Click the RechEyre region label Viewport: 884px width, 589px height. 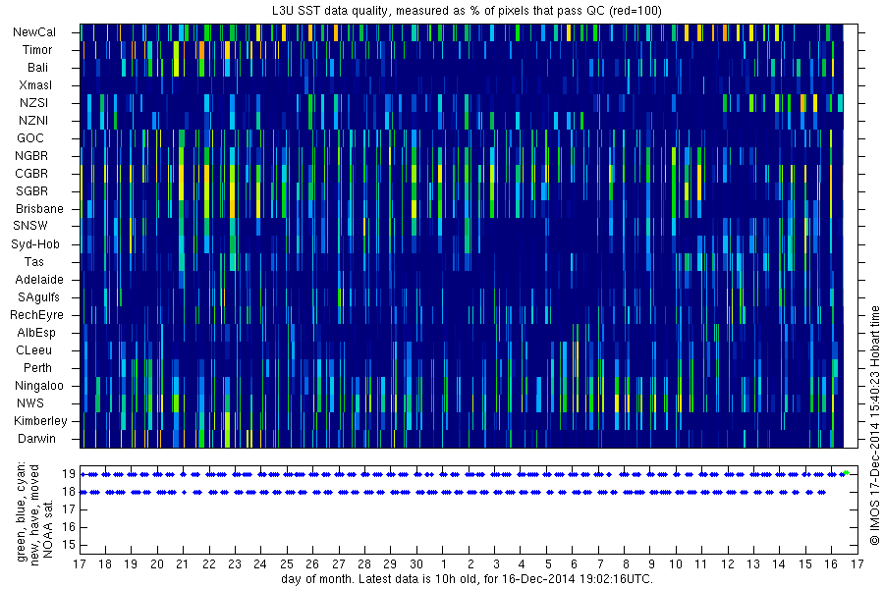click(x=36, y=315)
